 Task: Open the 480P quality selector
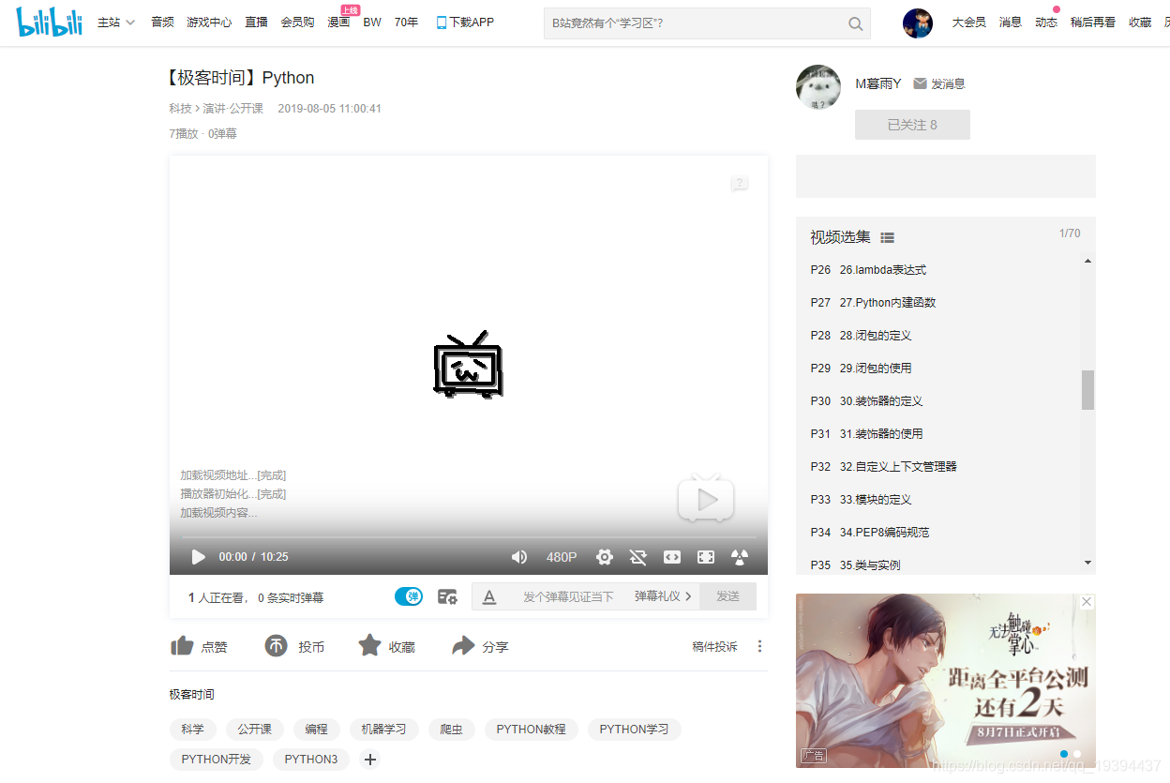coord(562,557)
